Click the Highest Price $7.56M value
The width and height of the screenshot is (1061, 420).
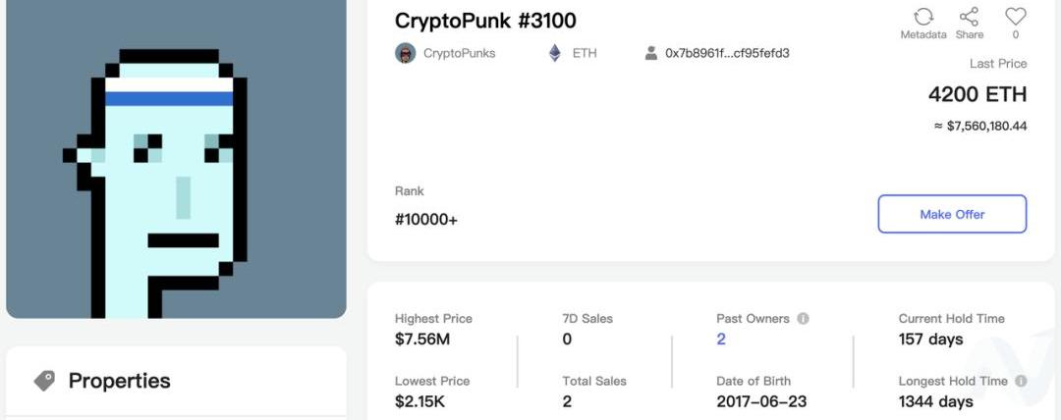coord(422,339)
